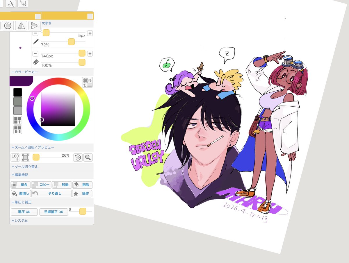
Task: Adjust the pen opacity slider at 72%
Action: coord(71,42)
